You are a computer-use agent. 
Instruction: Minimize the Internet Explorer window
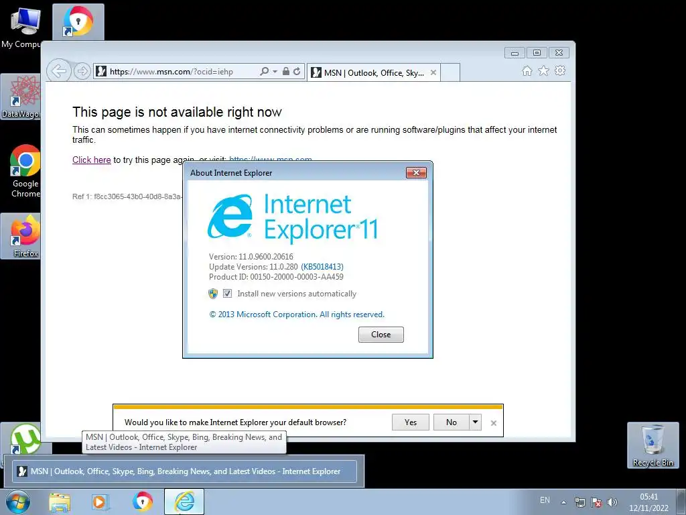pyautogui.click(x=514, y=53)
